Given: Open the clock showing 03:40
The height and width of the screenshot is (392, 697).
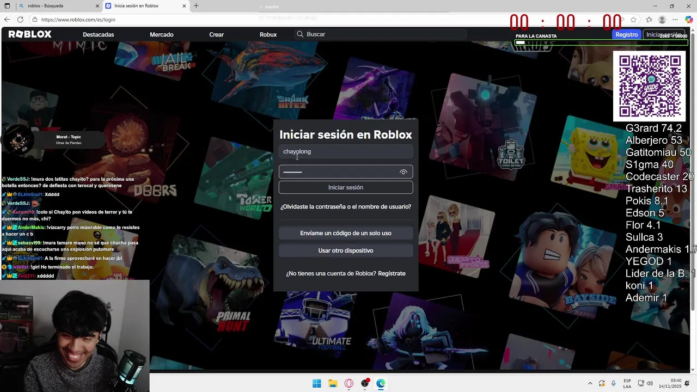Looking at the screenshot, I should [x=670, y=383].
